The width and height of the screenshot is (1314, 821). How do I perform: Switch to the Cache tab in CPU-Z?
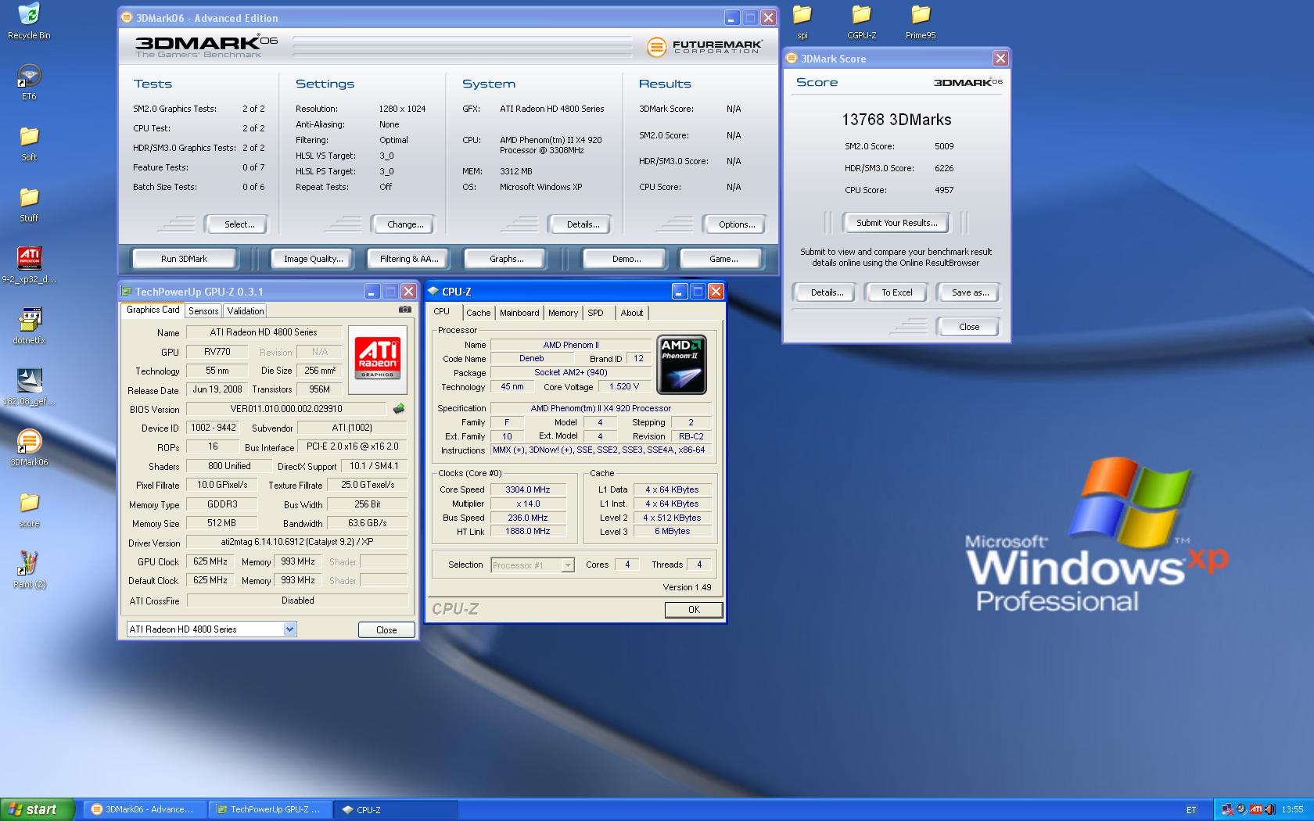click(x=478, y=313)
